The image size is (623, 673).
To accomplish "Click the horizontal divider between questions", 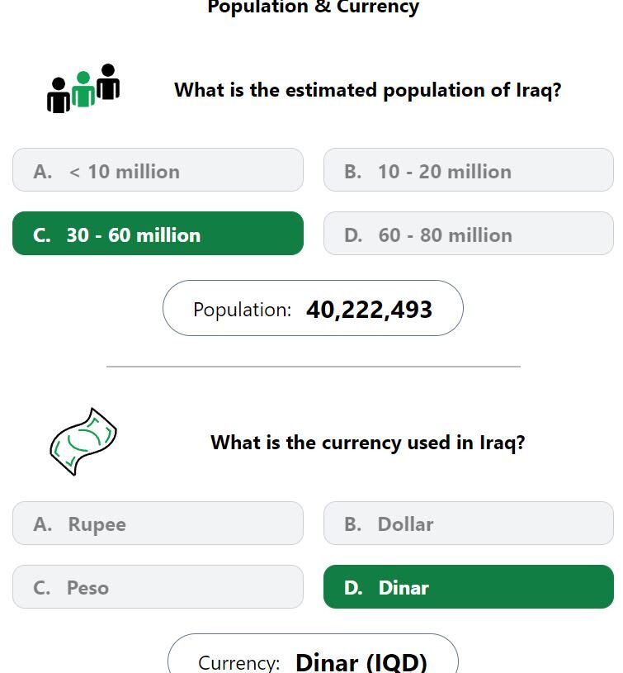I will pos(314,367).
